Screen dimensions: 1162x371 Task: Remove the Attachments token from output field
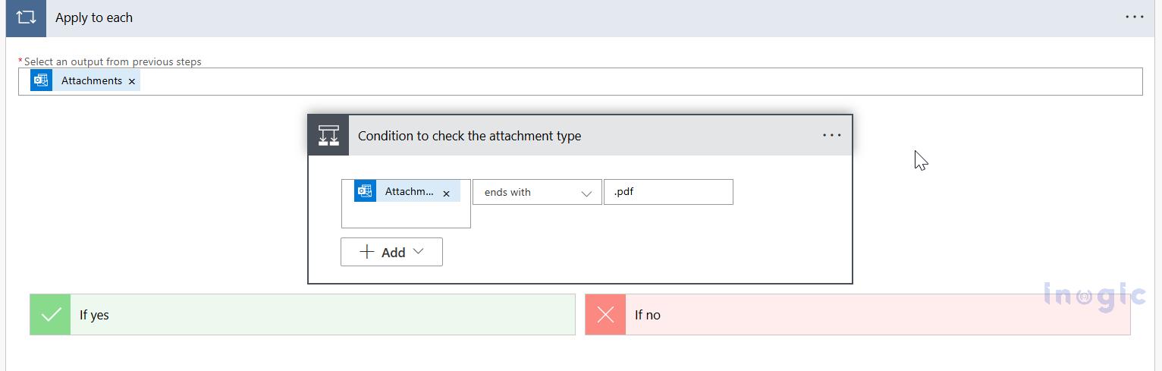[x=132, y=81]
